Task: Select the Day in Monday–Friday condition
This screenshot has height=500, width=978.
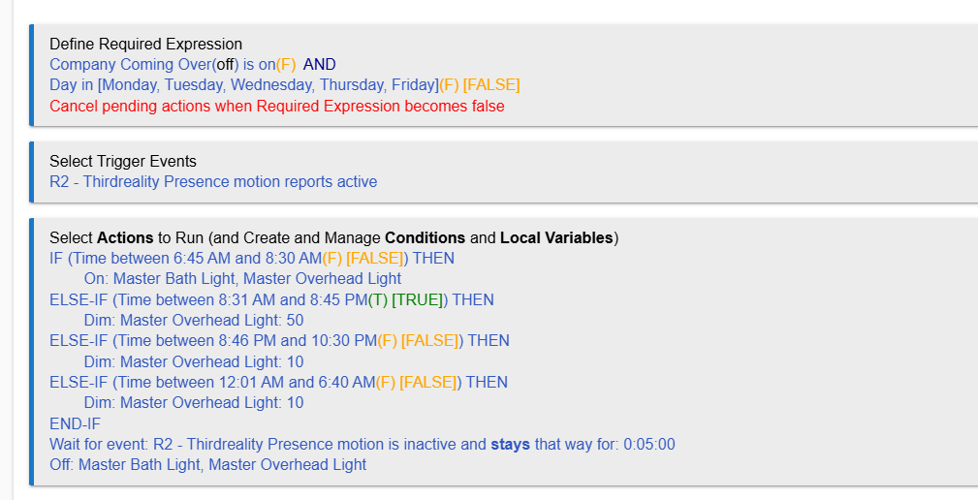Action: [x=284, y=85]
